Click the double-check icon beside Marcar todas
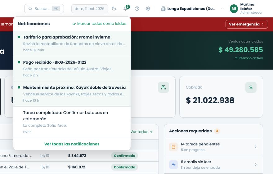Viewport: 273px width, 174px height. click(x=74, y=24)
